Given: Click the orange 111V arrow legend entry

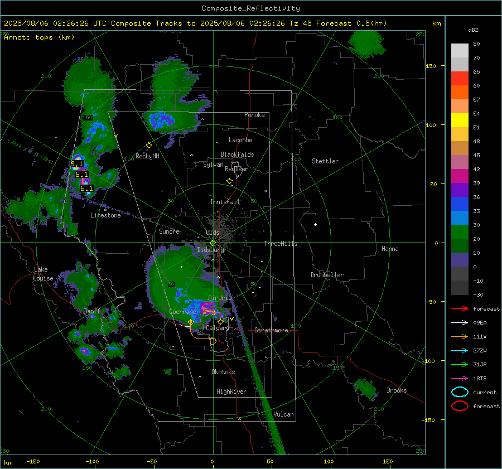Looking at the screenshot, I should [460, 336].
